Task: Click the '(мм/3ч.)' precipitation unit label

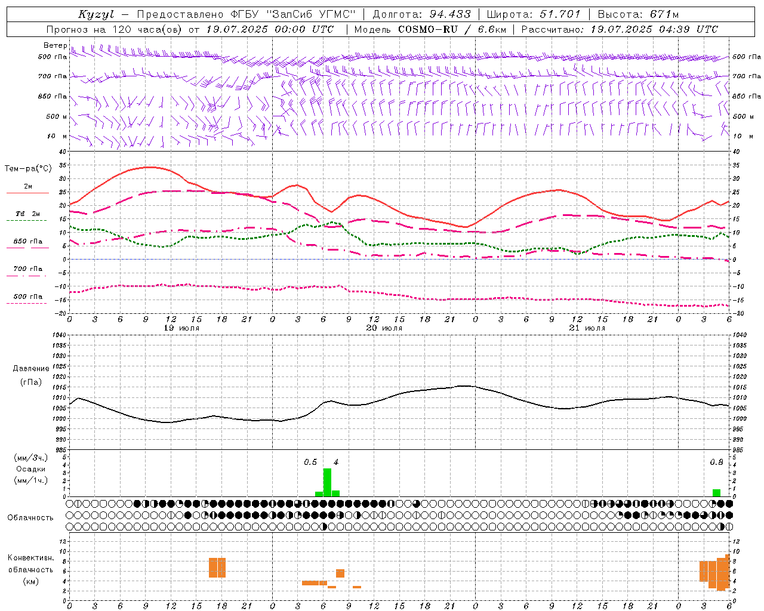Action: [31, 458]
